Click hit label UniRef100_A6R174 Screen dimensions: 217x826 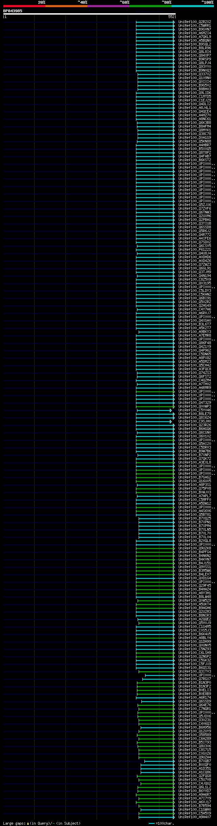tap(195, 698)
